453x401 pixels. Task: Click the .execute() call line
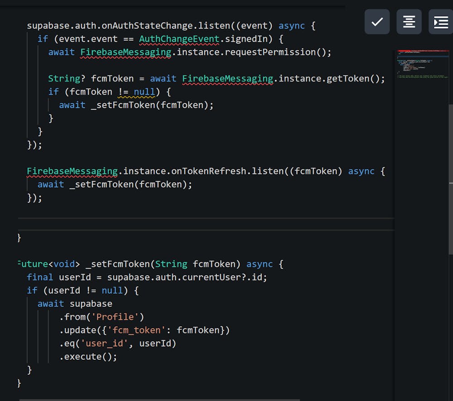88,357
